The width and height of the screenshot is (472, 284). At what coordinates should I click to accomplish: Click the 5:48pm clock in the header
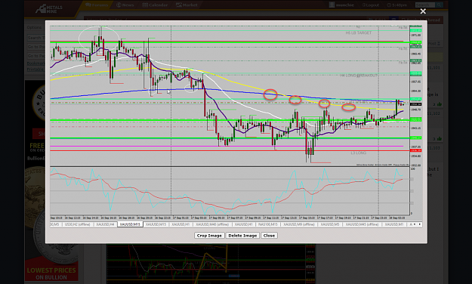point(396,5)
